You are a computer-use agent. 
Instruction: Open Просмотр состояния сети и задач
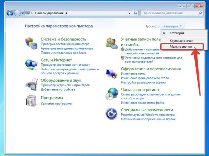(x=65, y=65)
